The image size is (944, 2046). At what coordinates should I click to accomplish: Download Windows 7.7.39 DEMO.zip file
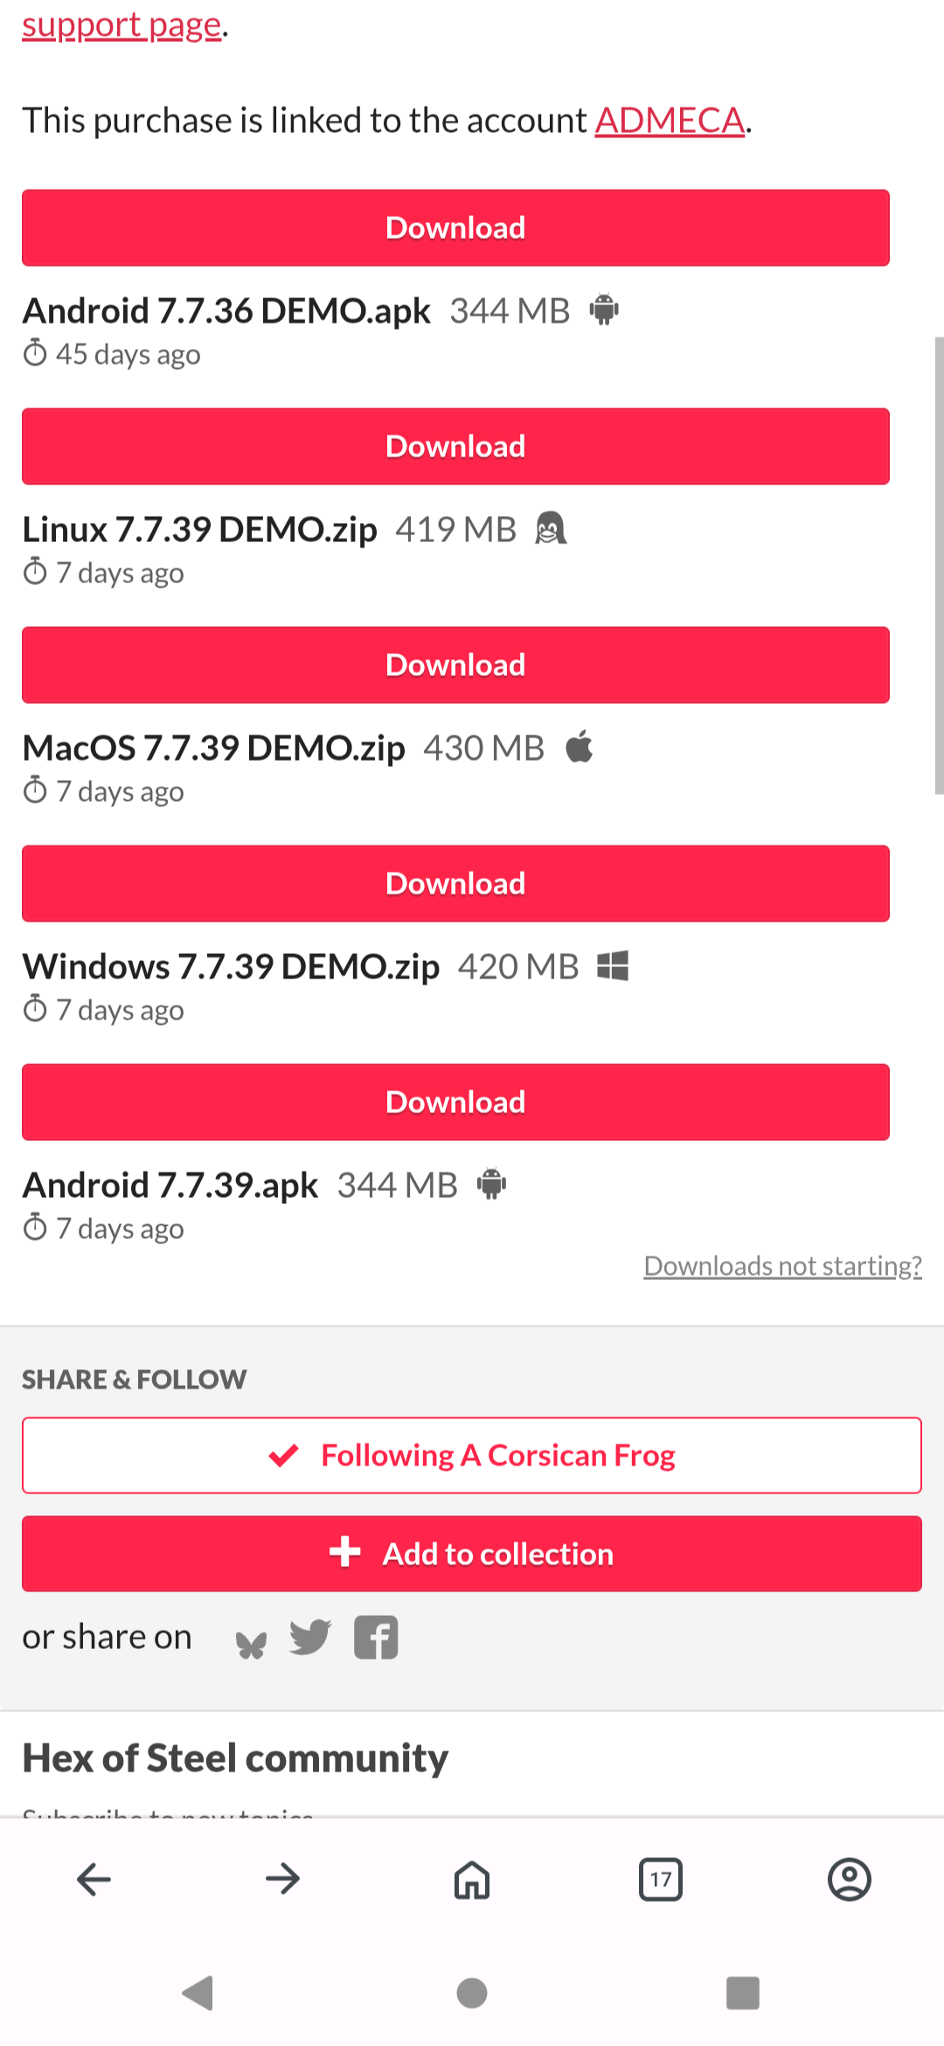point(455,884)
